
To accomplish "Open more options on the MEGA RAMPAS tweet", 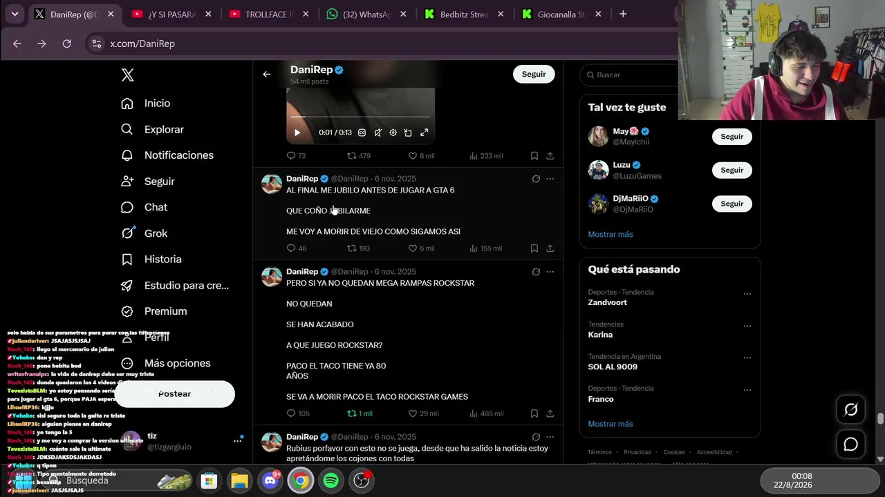I will 550,272.
